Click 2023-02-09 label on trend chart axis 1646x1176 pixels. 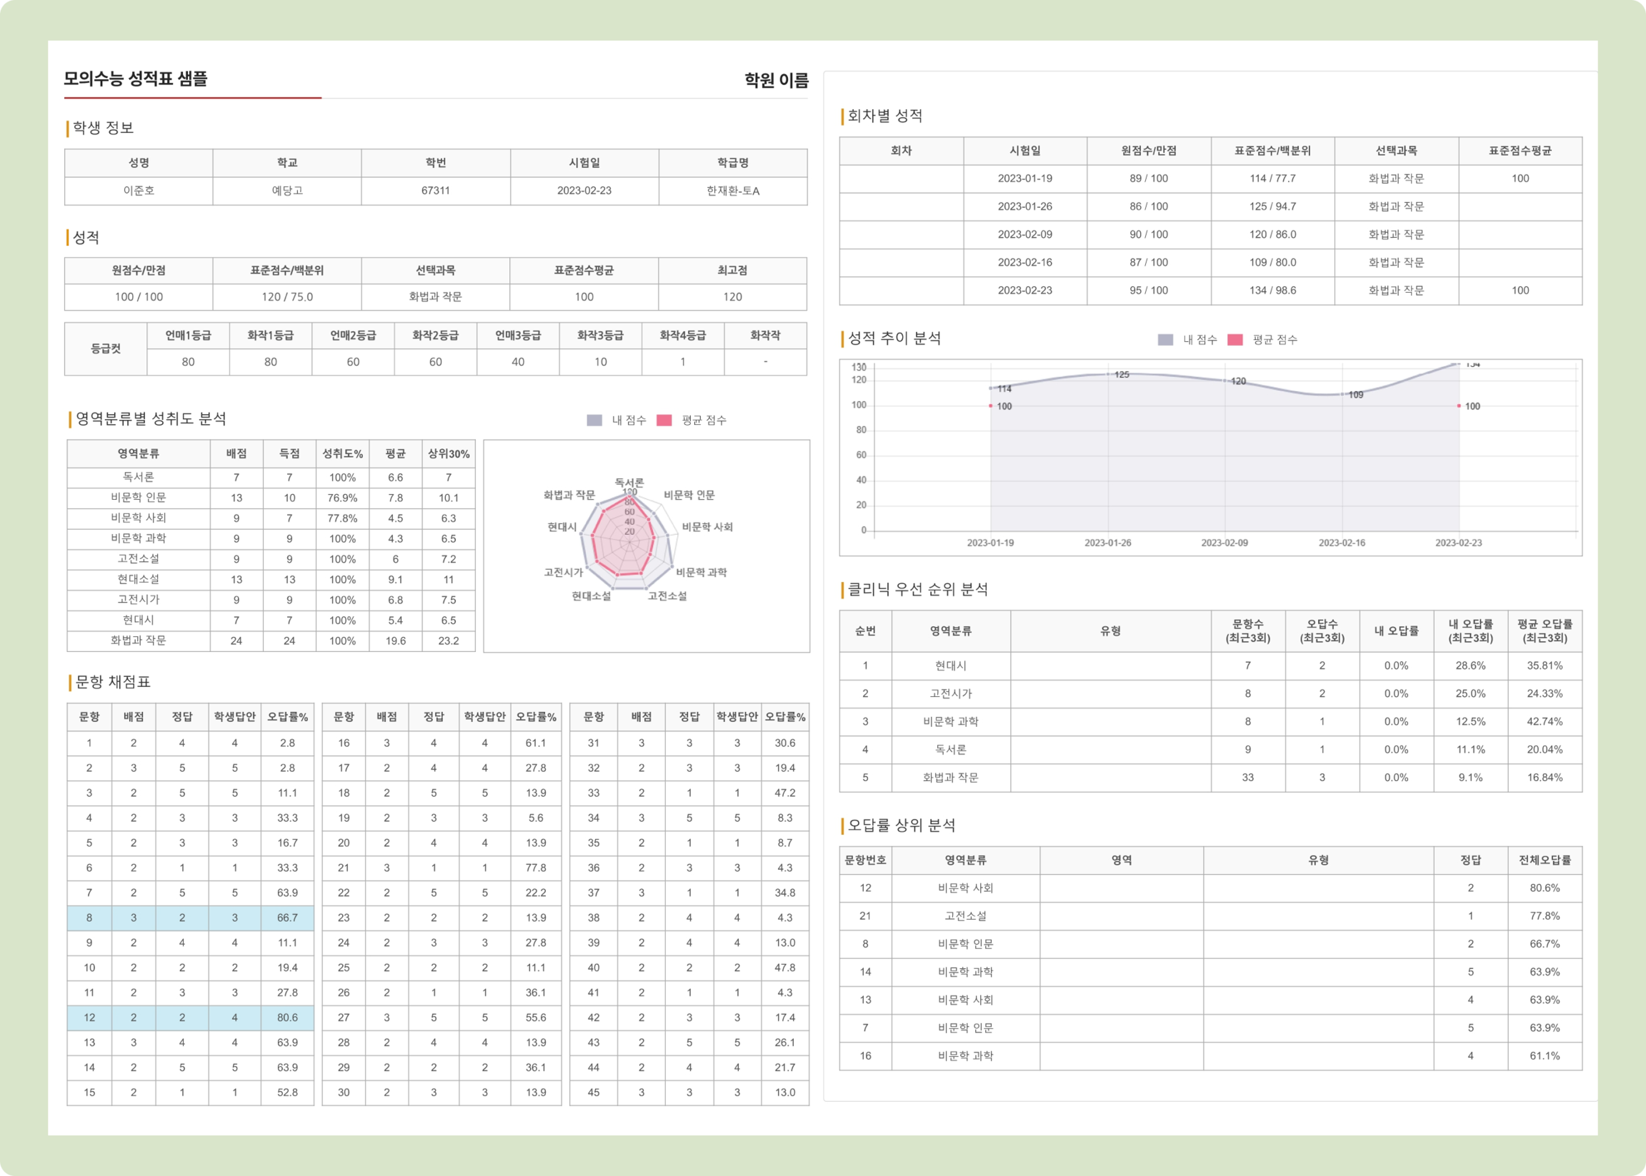[1224, 542]
